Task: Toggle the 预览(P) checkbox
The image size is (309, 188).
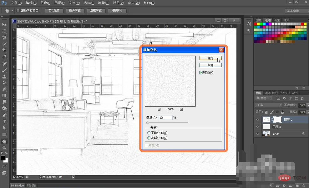Action: (x=201, y=73)
